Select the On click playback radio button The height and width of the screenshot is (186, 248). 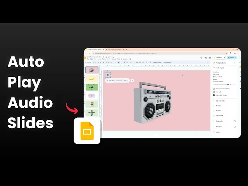coord(214,74)
